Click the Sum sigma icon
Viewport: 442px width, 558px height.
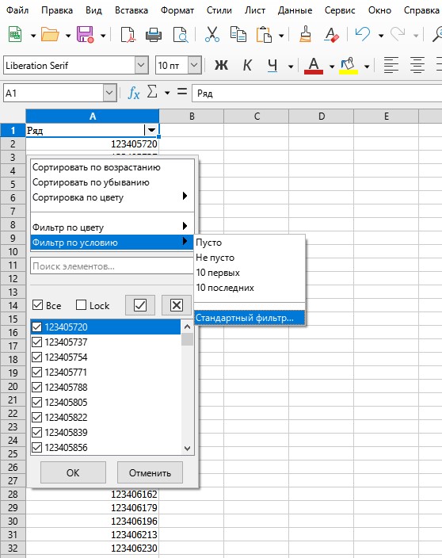point(152,92)
